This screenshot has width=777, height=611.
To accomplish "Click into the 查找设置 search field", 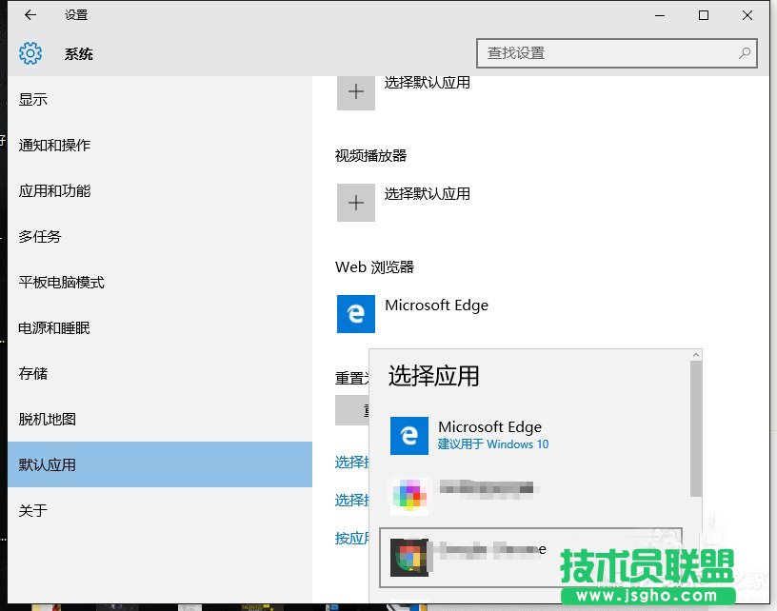I will (616, 53).
